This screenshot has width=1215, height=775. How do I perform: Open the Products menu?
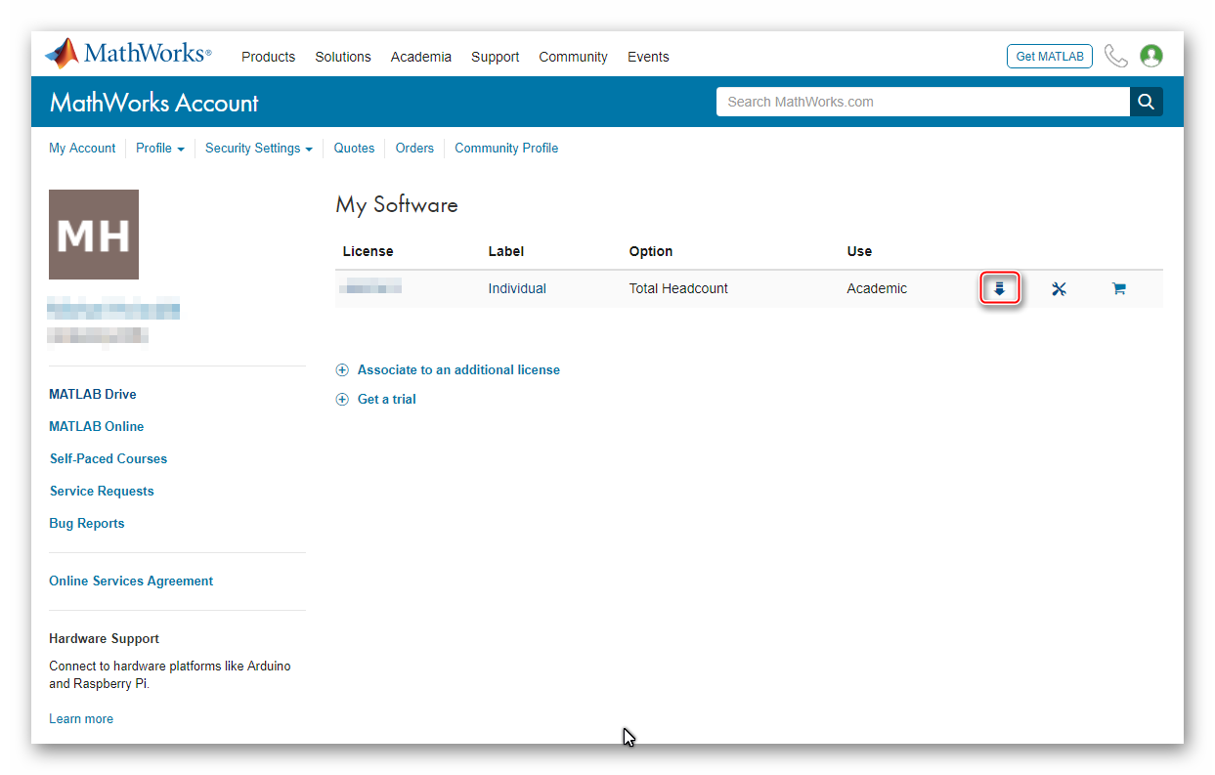[x=268, y=57]
